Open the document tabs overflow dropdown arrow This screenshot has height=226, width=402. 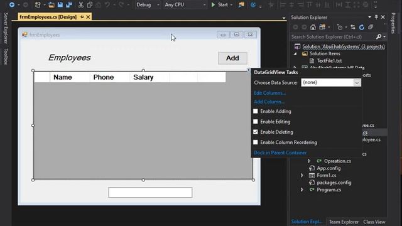(284, 18)
